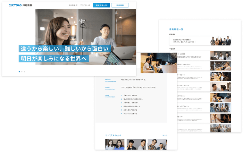Open the 導入コンサルタント job card
Screen dimensions: 243x152
(204, 66)
